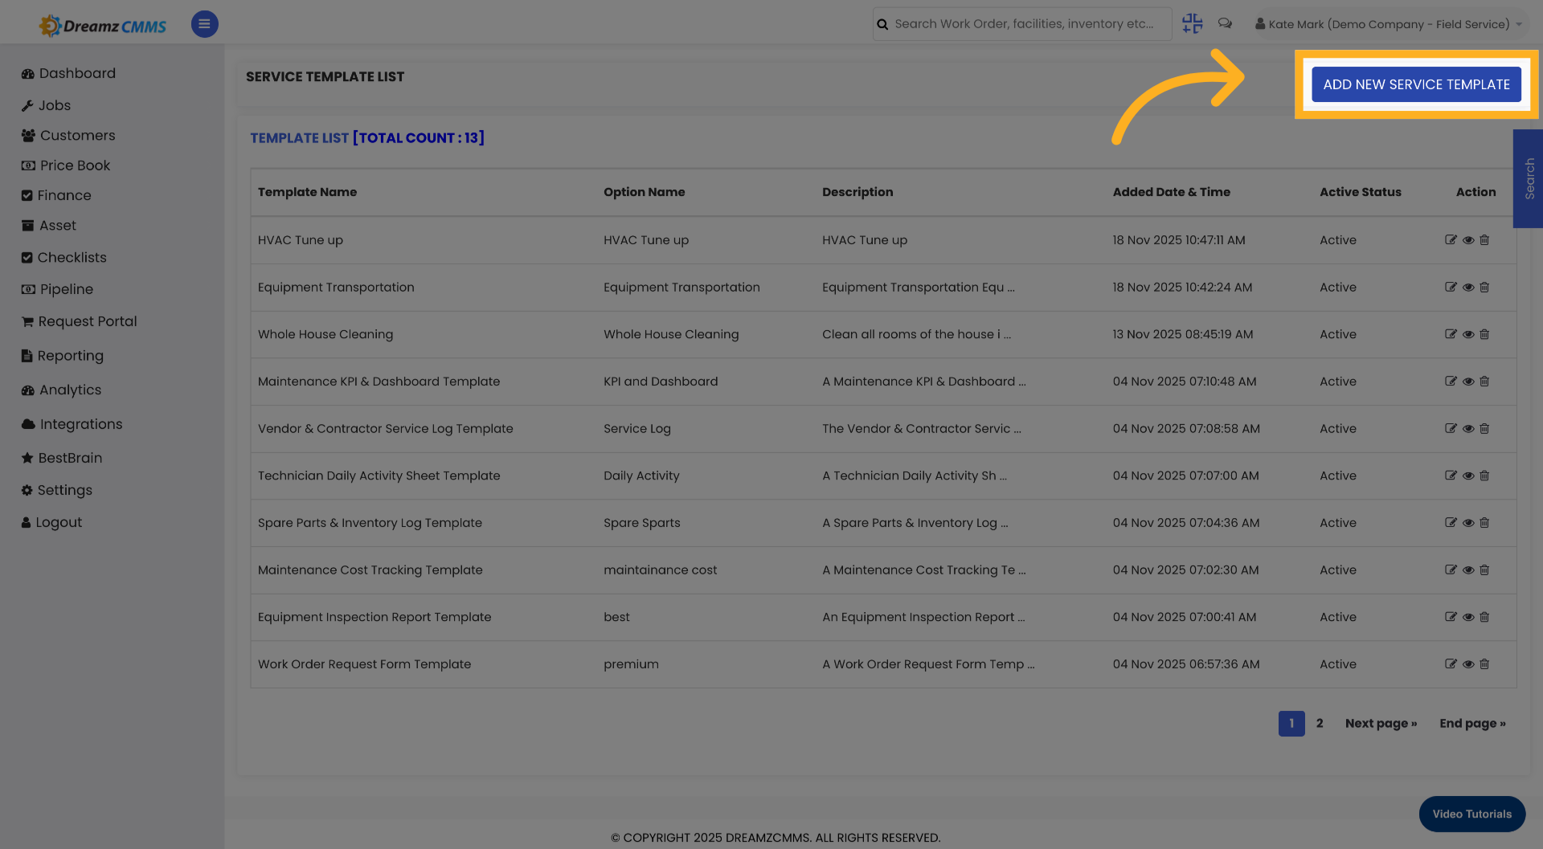Image resolution: width=1543 pixels, height=849 pixels.
Task: Jump to End page link
Action: coord(1472,723)
